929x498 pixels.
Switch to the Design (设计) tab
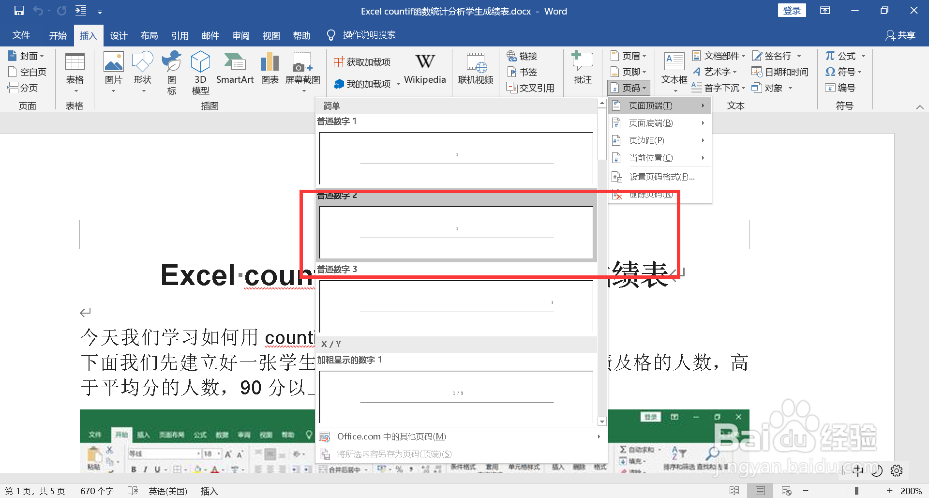[119, 35]
